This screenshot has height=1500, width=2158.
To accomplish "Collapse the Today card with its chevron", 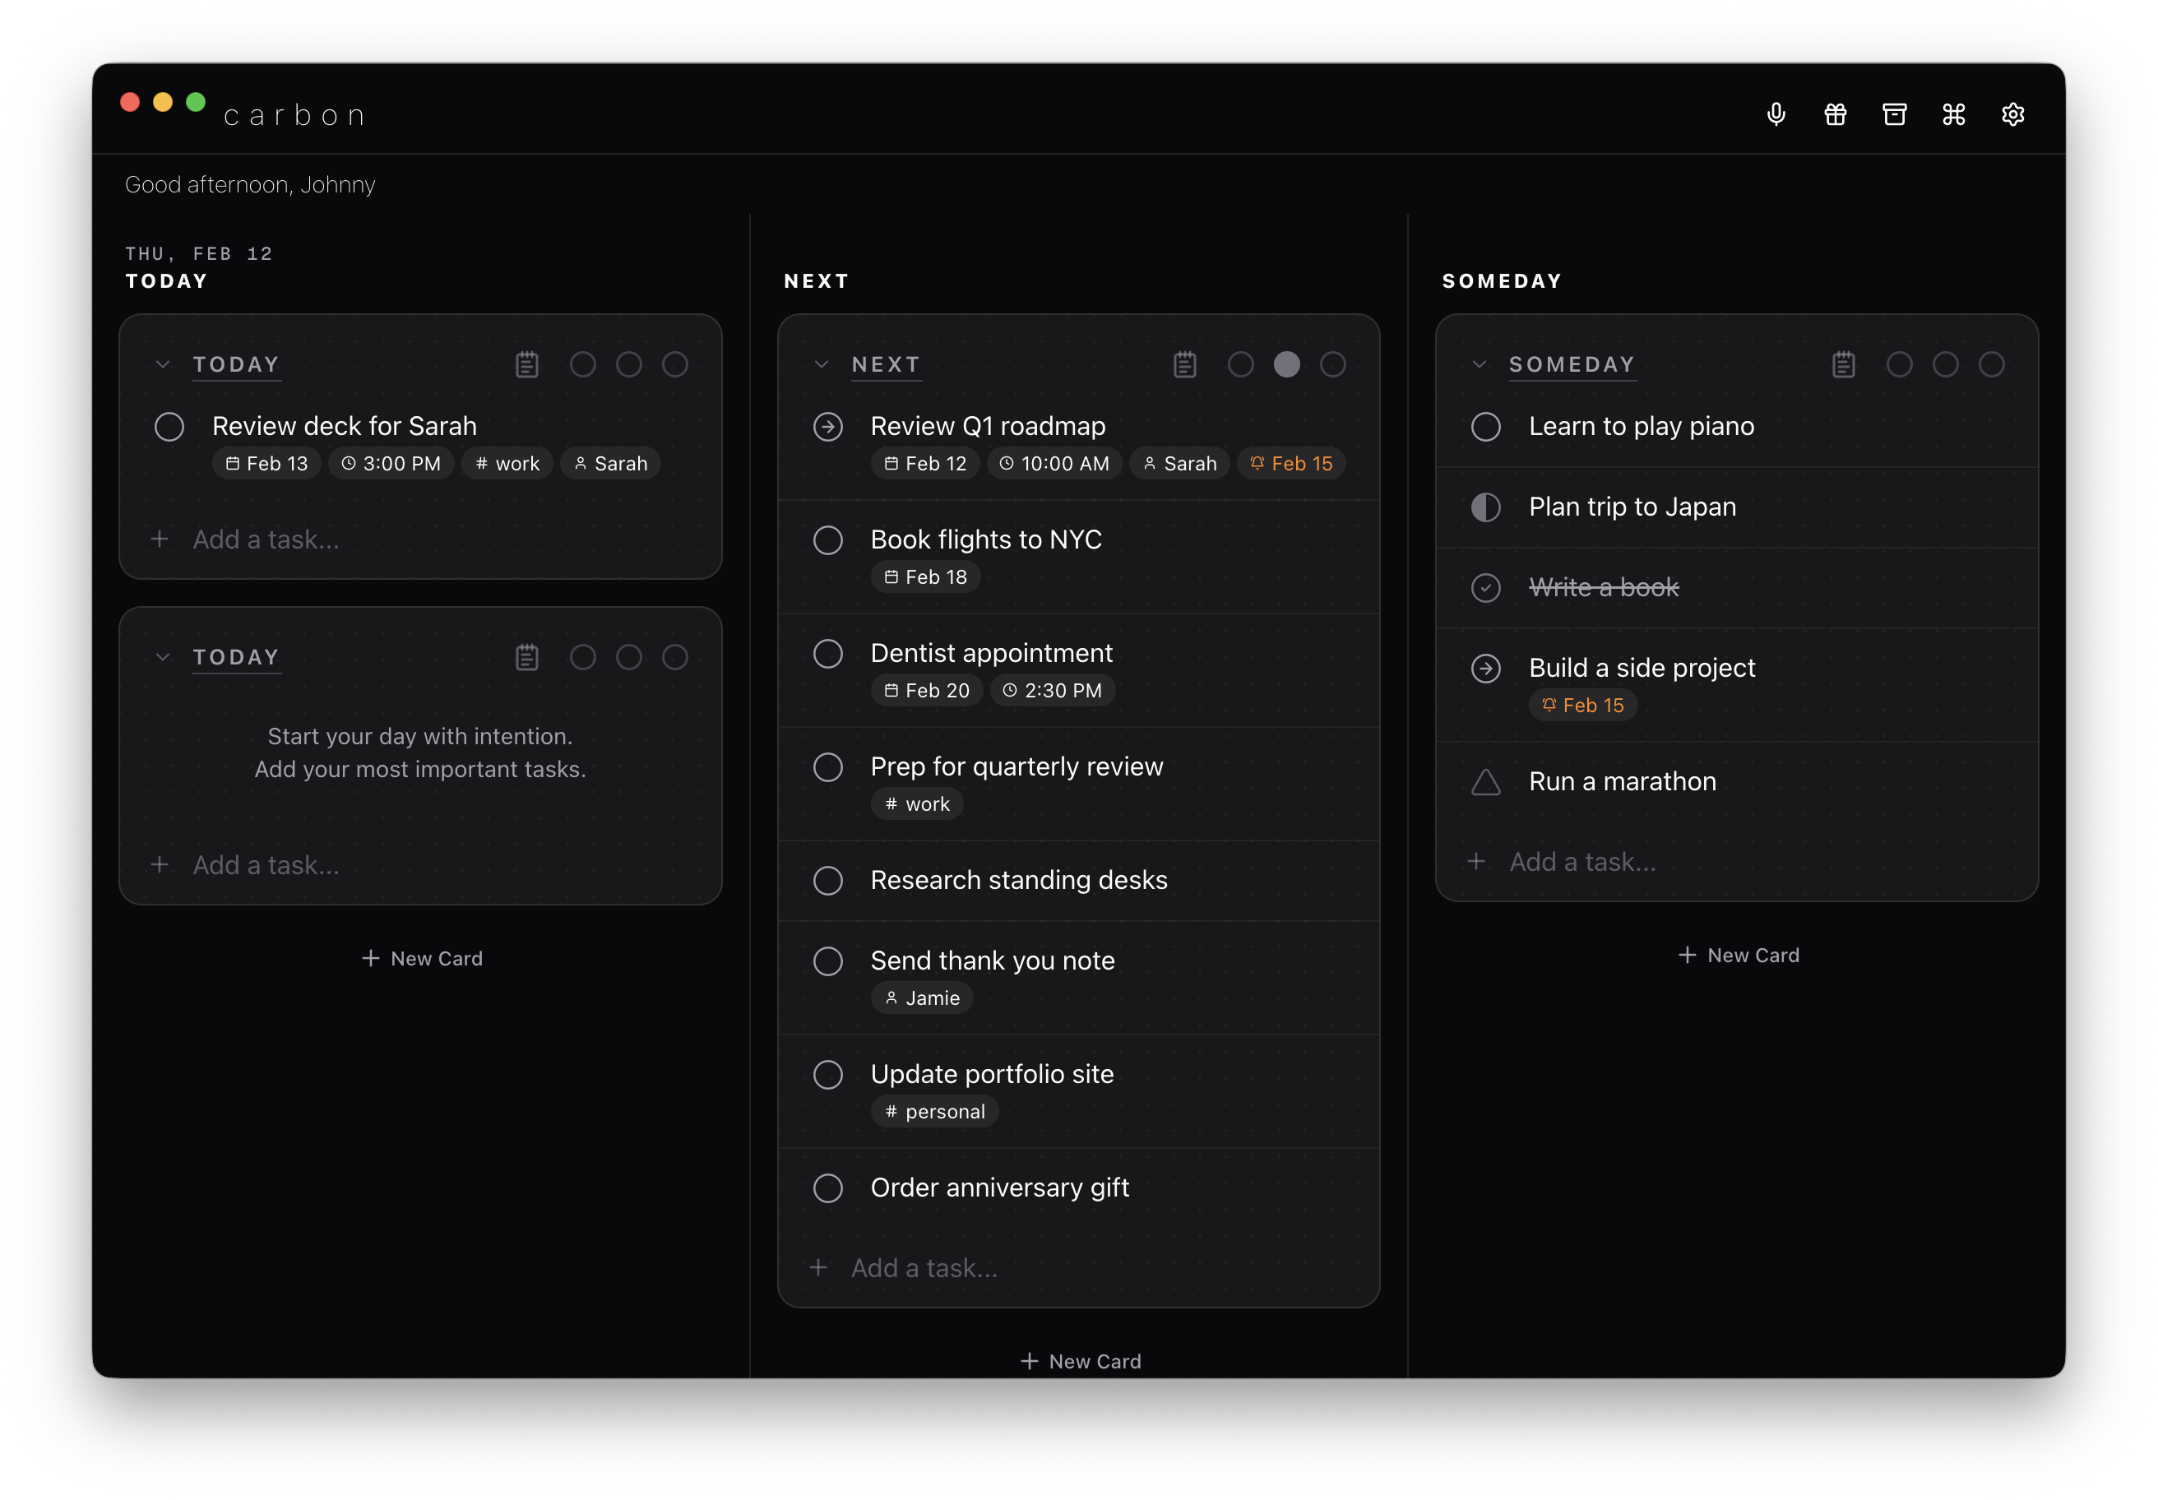I will coord(163,364).
